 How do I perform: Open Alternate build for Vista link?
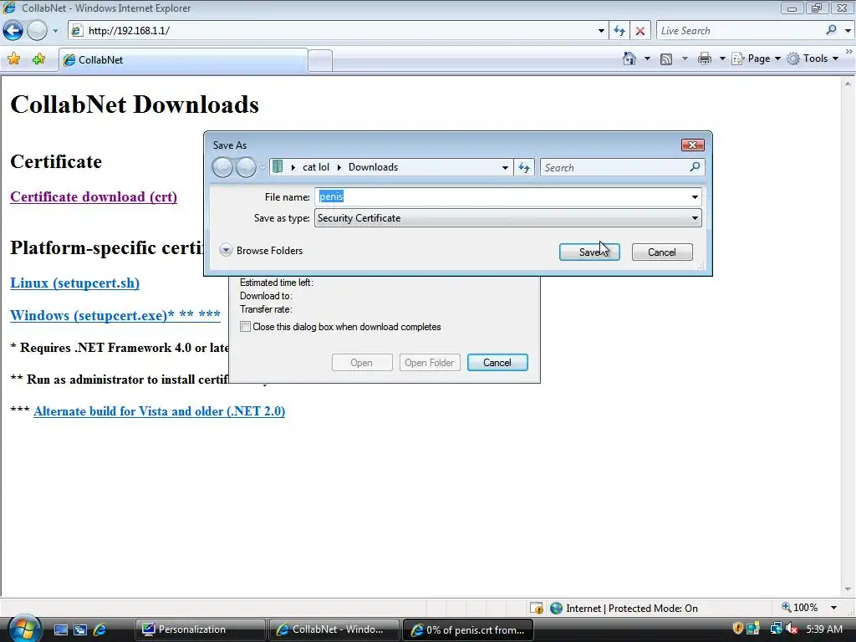pos(159,411)
